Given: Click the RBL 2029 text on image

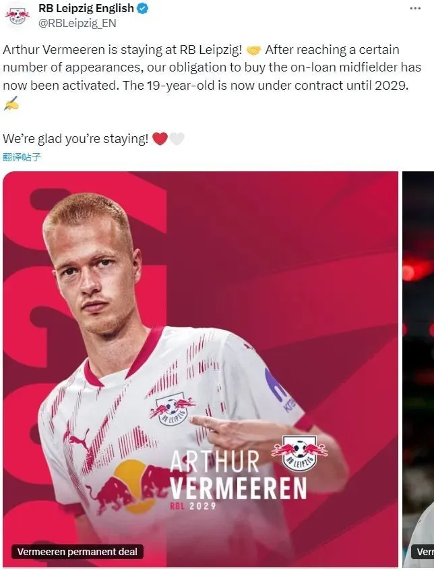Looking at the screenshot, I should tap(193, 506).
